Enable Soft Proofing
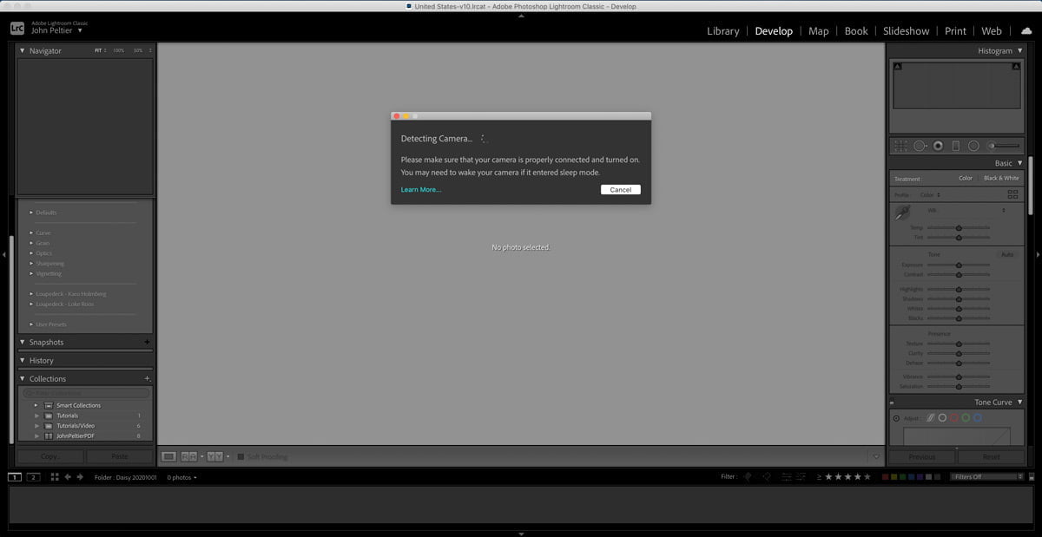This screenshot has height=537, width=1042. coord(240,456)
